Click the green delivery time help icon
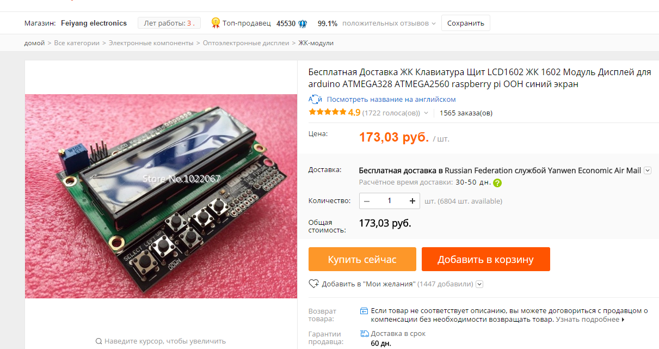The height and width of the screenshot is (349, 659). tap(497, 183)
